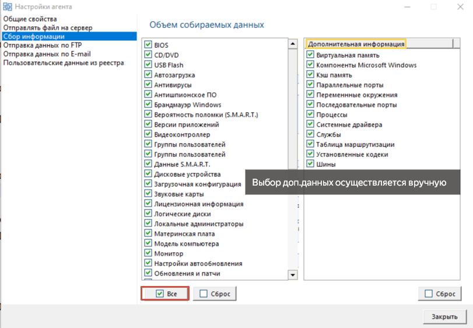Click the Все button to select all
Image resolution: width=473 pixels, height=328 pixels.
(165, 294)
